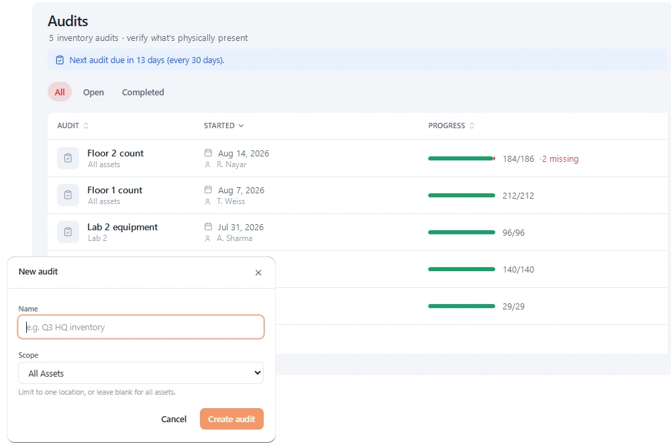Select the All filter tab
This screenshot has width=671, height=443.
pyautogui.click(x=60, y=92)
